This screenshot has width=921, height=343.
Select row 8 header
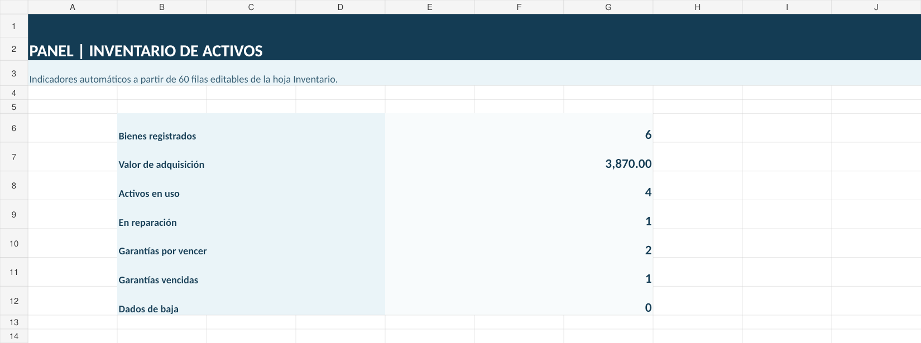[14, 186]
